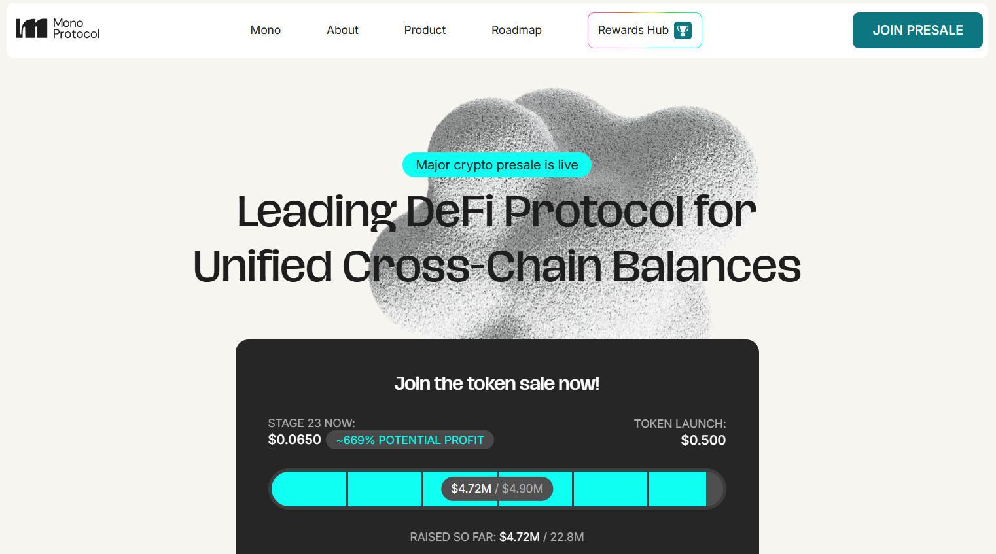The image size is (996, 554).
Task: Click the STAGE 23 price '$0.0650'
Action: 294,440
